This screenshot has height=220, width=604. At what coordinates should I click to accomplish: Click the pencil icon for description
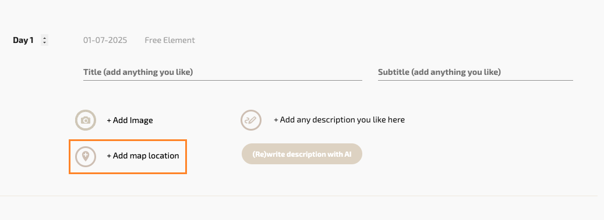tap(251, 120)
